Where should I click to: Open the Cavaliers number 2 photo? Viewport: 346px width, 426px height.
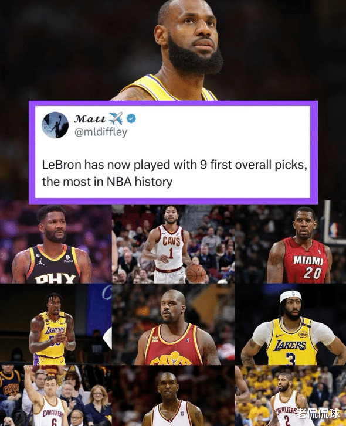pyautogui.click(x=290, y=396)
